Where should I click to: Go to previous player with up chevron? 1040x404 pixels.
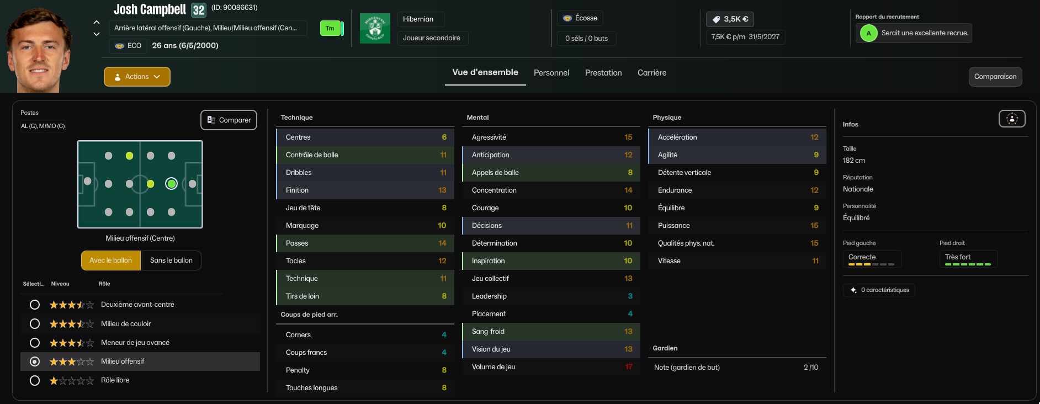click(97, 23)
